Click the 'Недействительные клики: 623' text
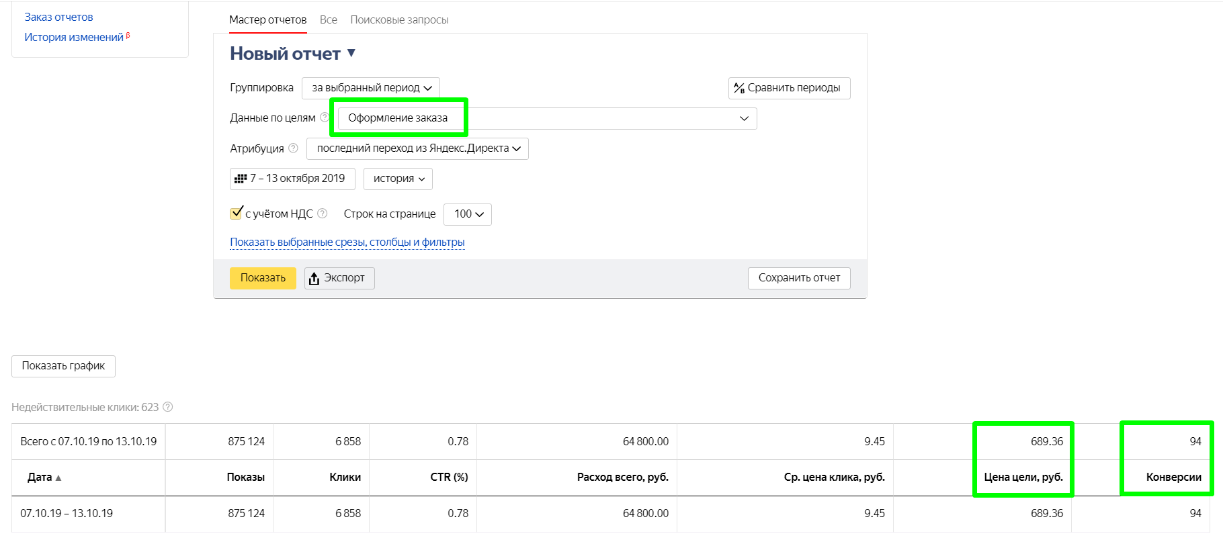The width and height of the screenshot is (1223, 546). (x=85, y=407)
